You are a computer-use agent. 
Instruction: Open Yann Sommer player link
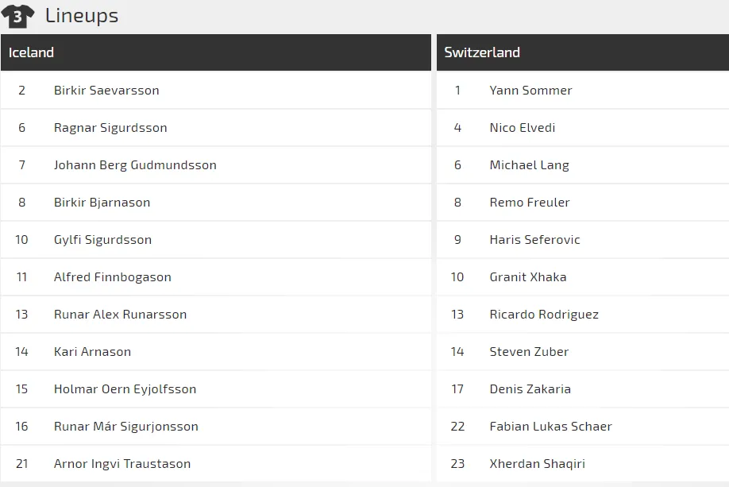pos(530,91)
